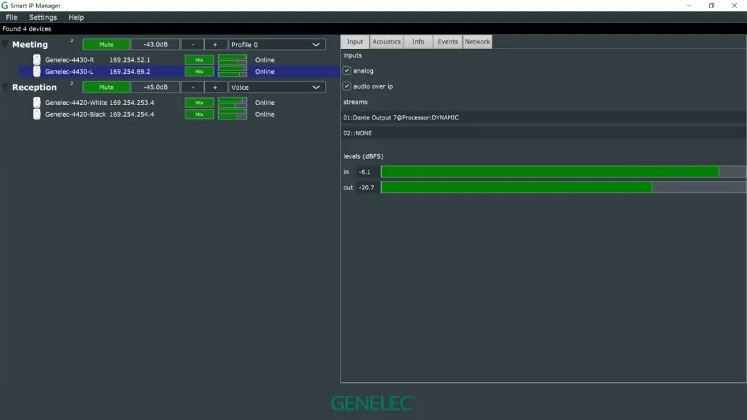Click the Reception -45.0dB volume field
The image size is (747, 420).
point(156,87)
